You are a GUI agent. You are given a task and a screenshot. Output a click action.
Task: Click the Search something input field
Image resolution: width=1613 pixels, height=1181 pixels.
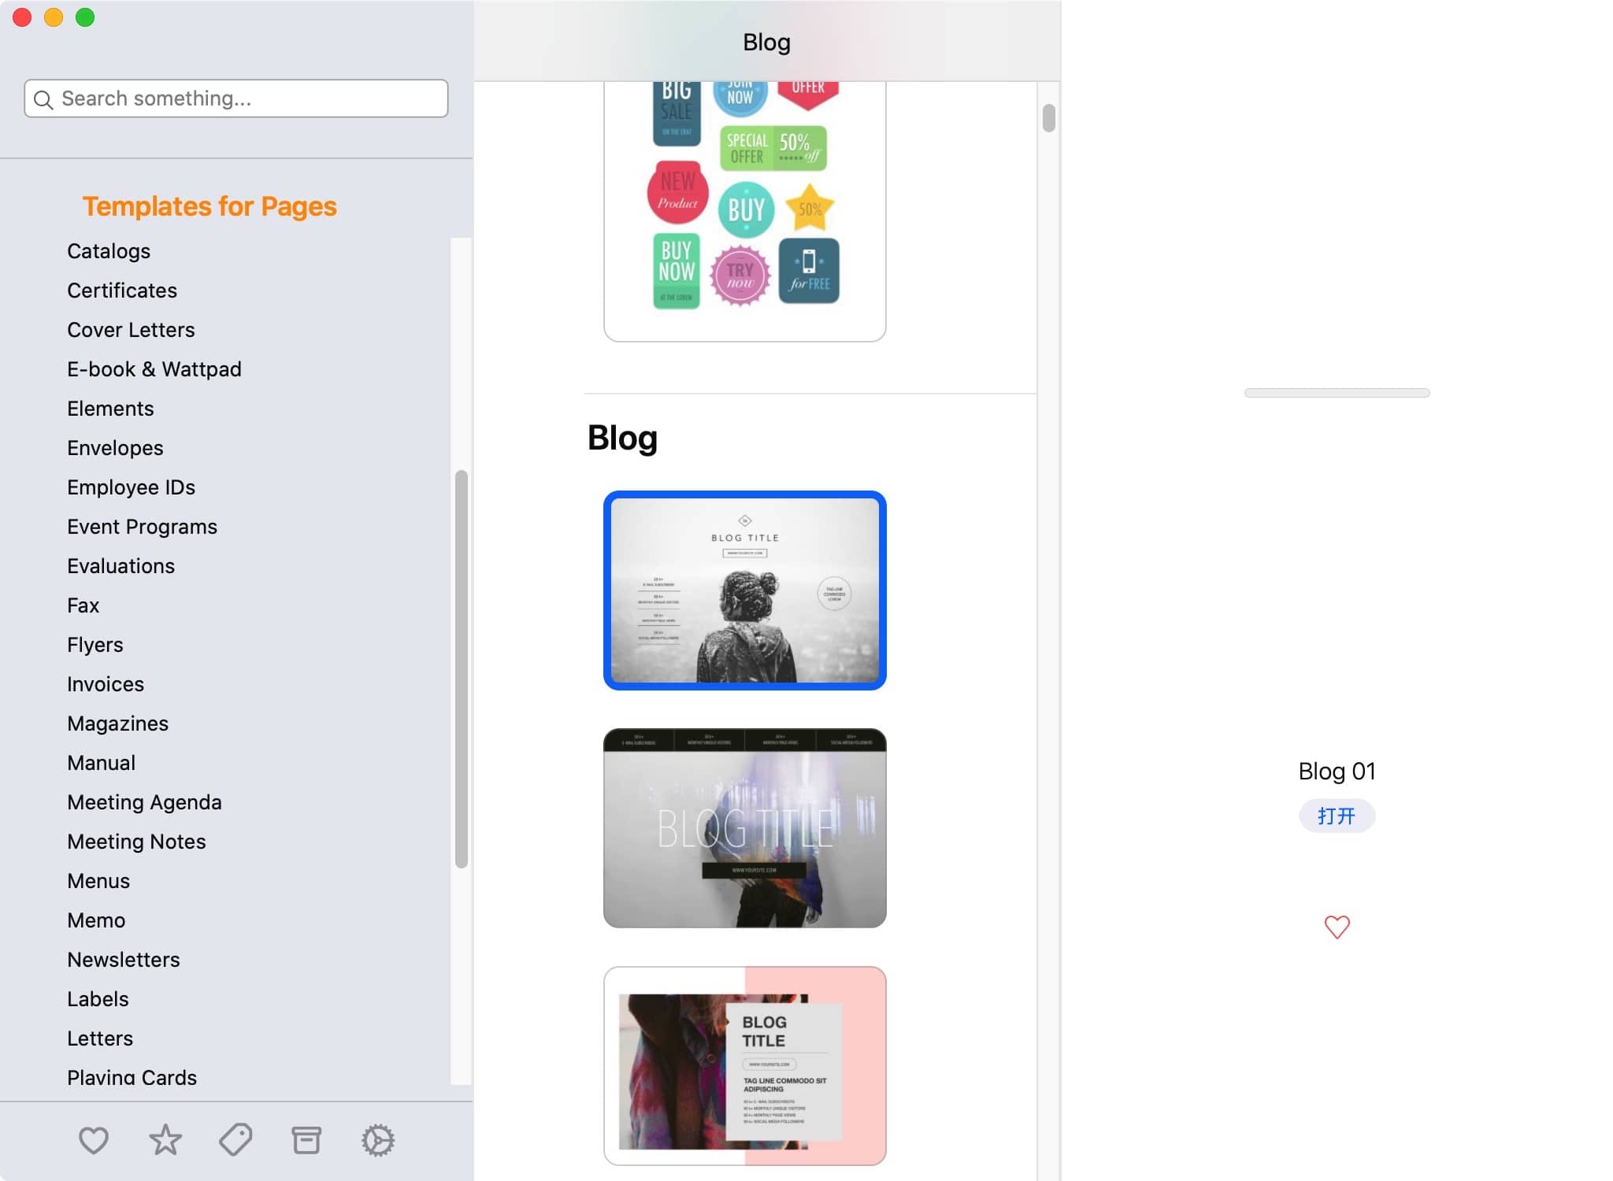click(237, 98)
